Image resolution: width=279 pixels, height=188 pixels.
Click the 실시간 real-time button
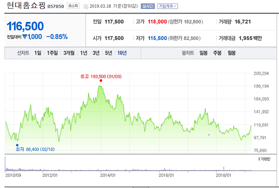pyautogui.click(x=148, y=6)
